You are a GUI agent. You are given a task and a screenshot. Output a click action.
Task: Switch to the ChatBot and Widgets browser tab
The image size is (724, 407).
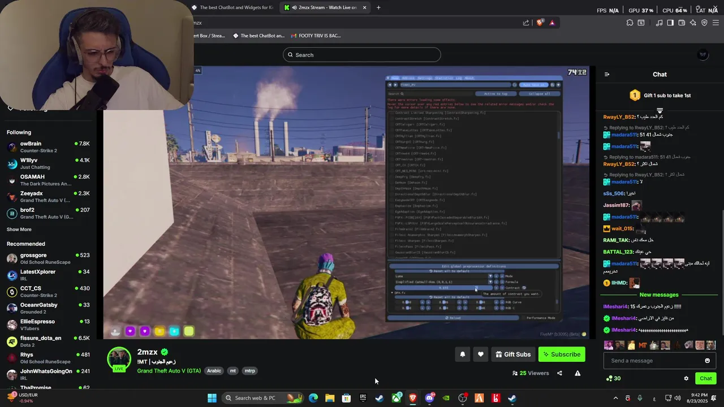tap(232, 7)
